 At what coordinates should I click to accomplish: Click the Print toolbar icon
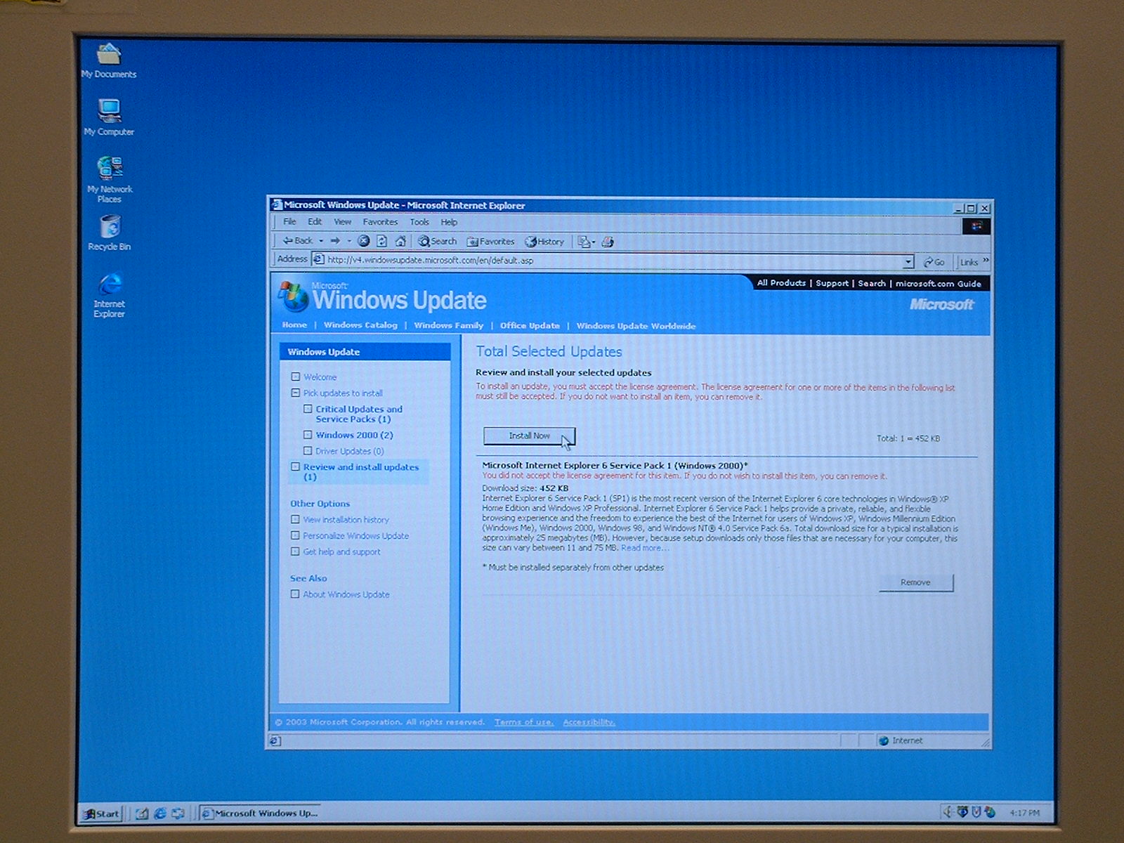[x=608, y=242]
